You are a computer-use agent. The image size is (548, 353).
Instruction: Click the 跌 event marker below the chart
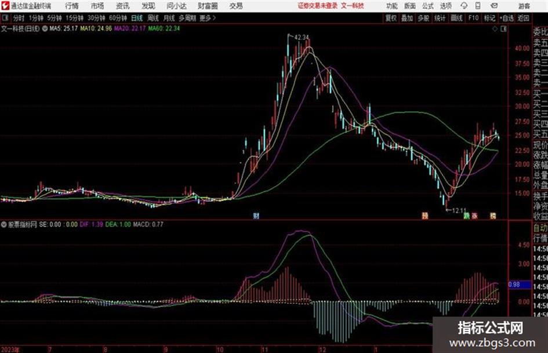(466, 216)
